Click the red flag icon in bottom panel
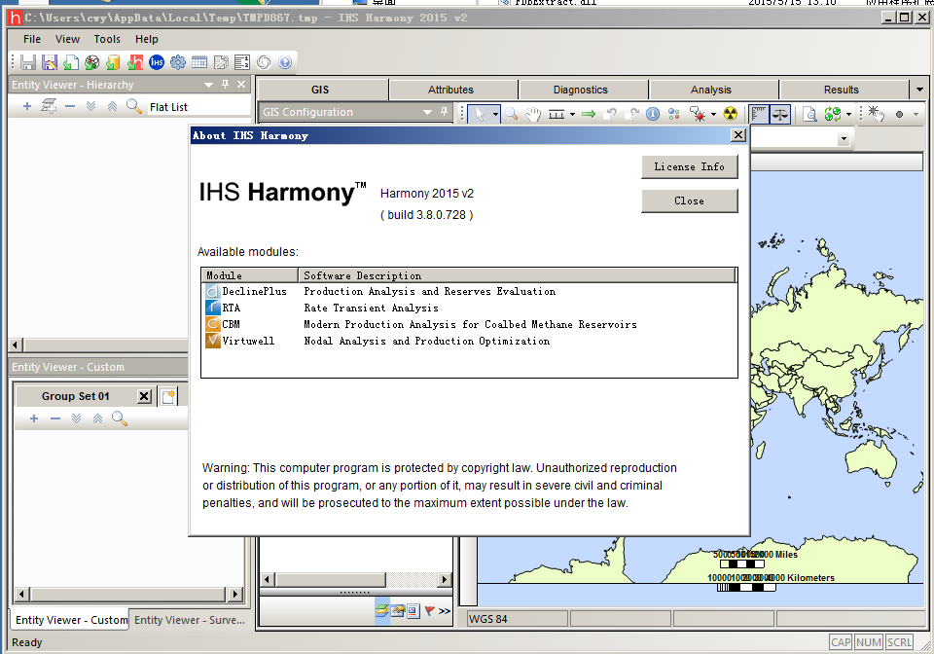934x654 pixels. pyautogui.click(x=429, y=610)
